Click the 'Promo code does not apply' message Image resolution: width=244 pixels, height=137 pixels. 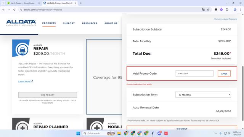(x=139, y=84)
